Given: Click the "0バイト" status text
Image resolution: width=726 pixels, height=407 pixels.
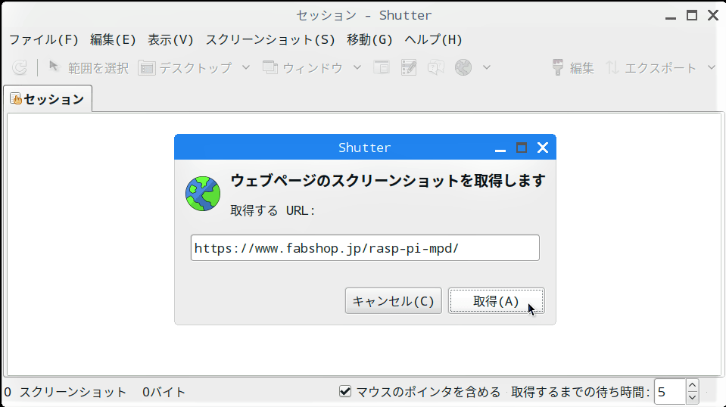Looking at the screenshot, I should tap(164, 392).
